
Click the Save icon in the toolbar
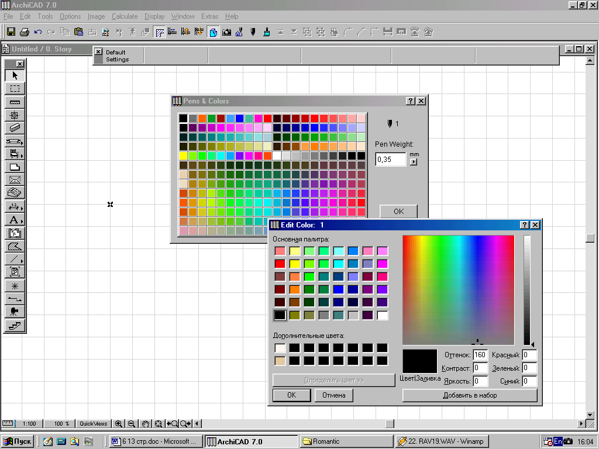11,32
